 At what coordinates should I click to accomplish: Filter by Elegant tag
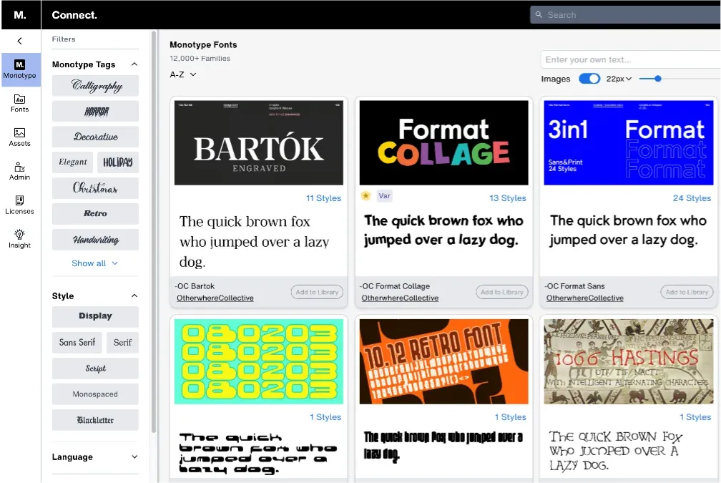point(73,162)
